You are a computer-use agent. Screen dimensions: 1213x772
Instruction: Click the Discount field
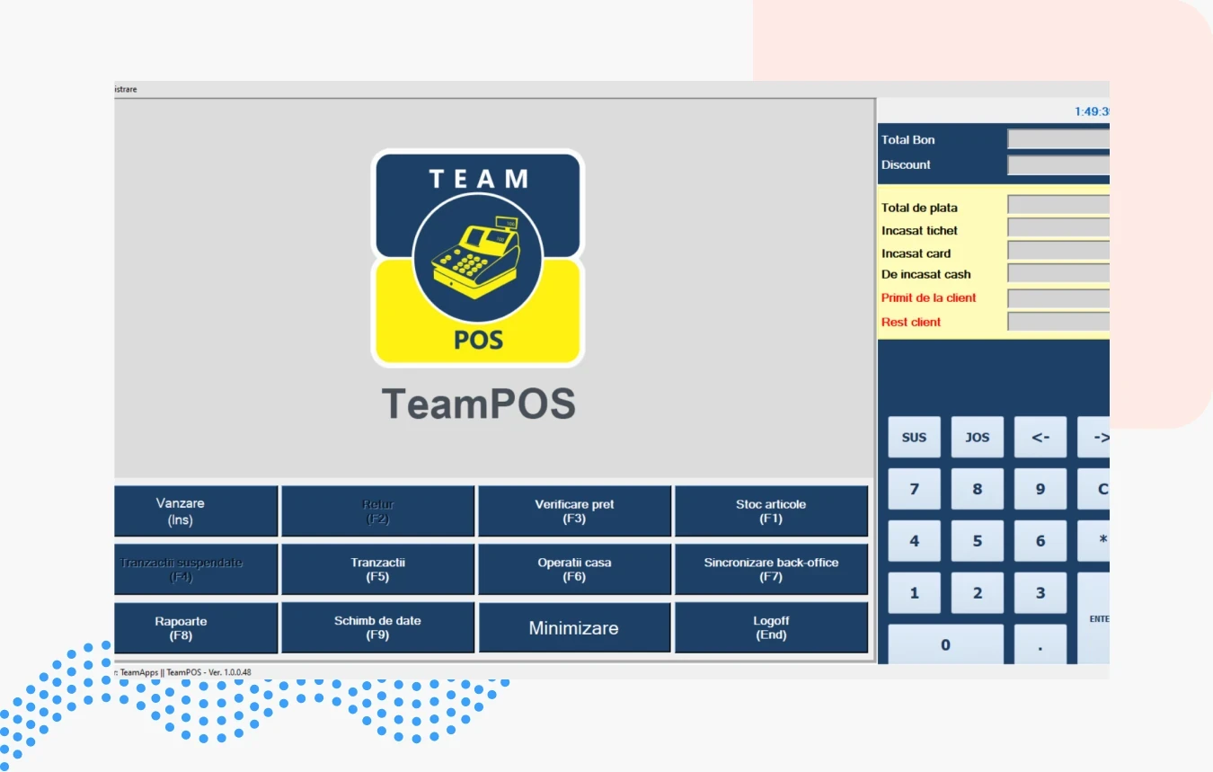coord(1058,165)
